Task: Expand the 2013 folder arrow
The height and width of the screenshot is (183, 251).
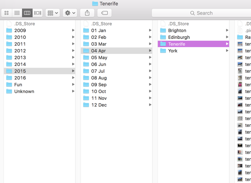Action: [x=73, y=57]
